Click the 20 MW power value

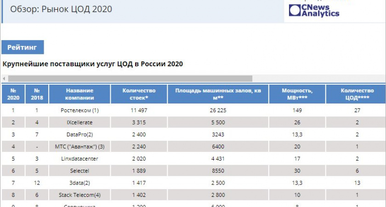(297, 147)
